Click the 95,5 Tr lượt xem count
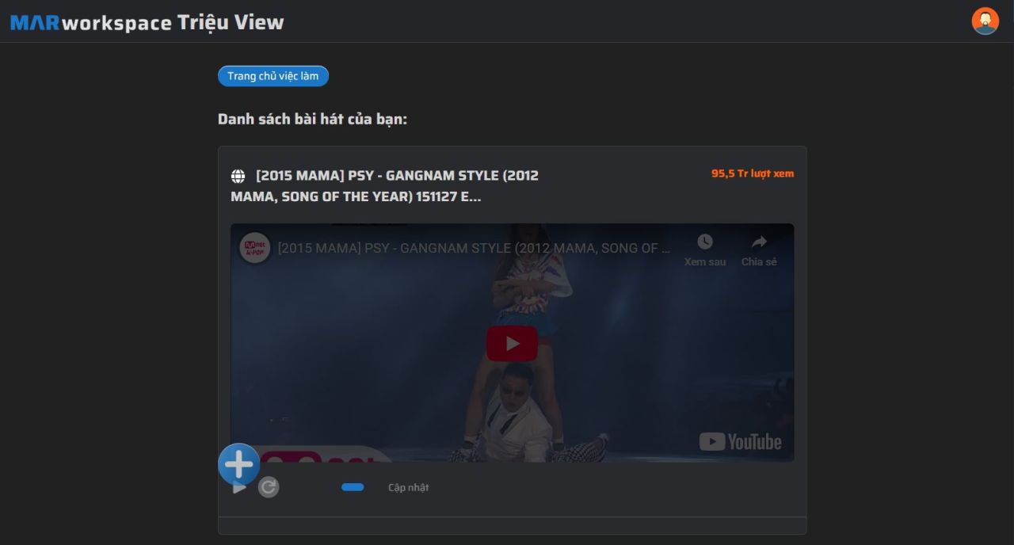 tap(753, 173)
